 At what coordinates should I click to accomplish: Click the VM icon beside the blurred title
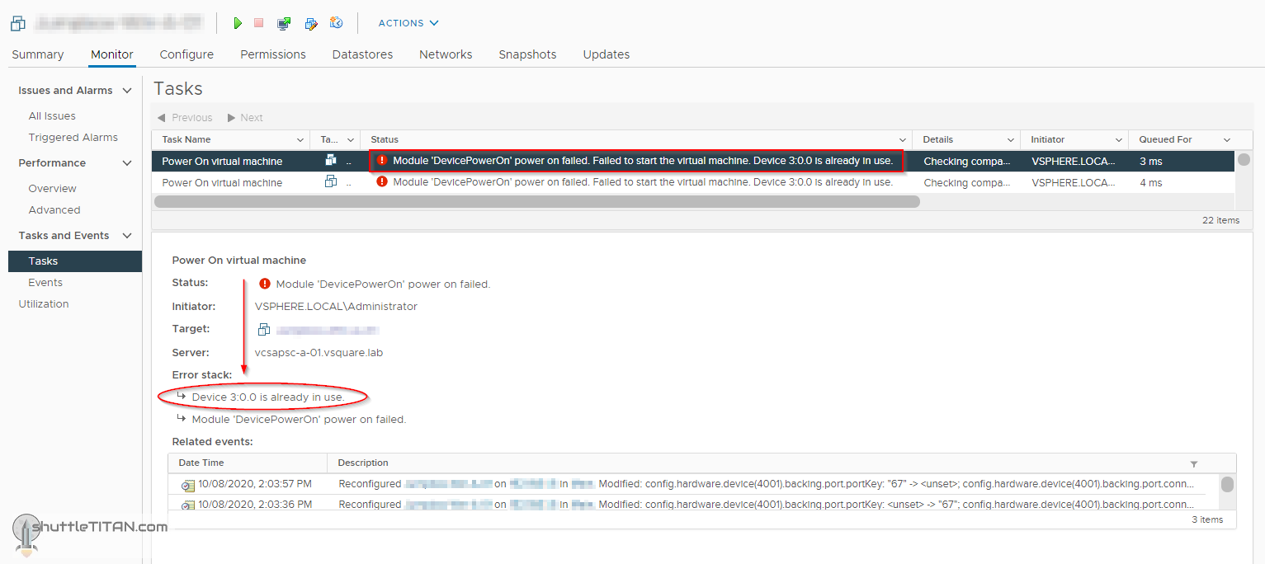pyautogui.click(x=18, y=23)
